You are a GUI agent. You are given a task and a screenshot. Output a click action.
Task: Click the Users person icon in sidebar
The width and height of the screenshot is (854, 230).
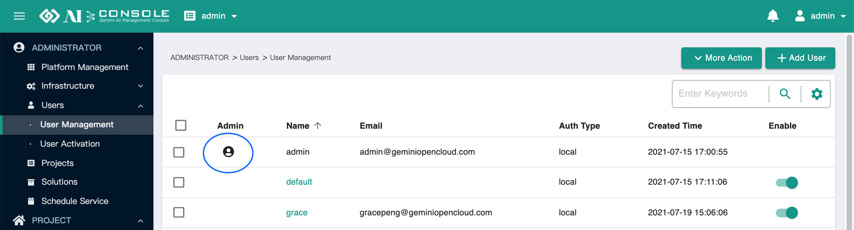point(31,105)
